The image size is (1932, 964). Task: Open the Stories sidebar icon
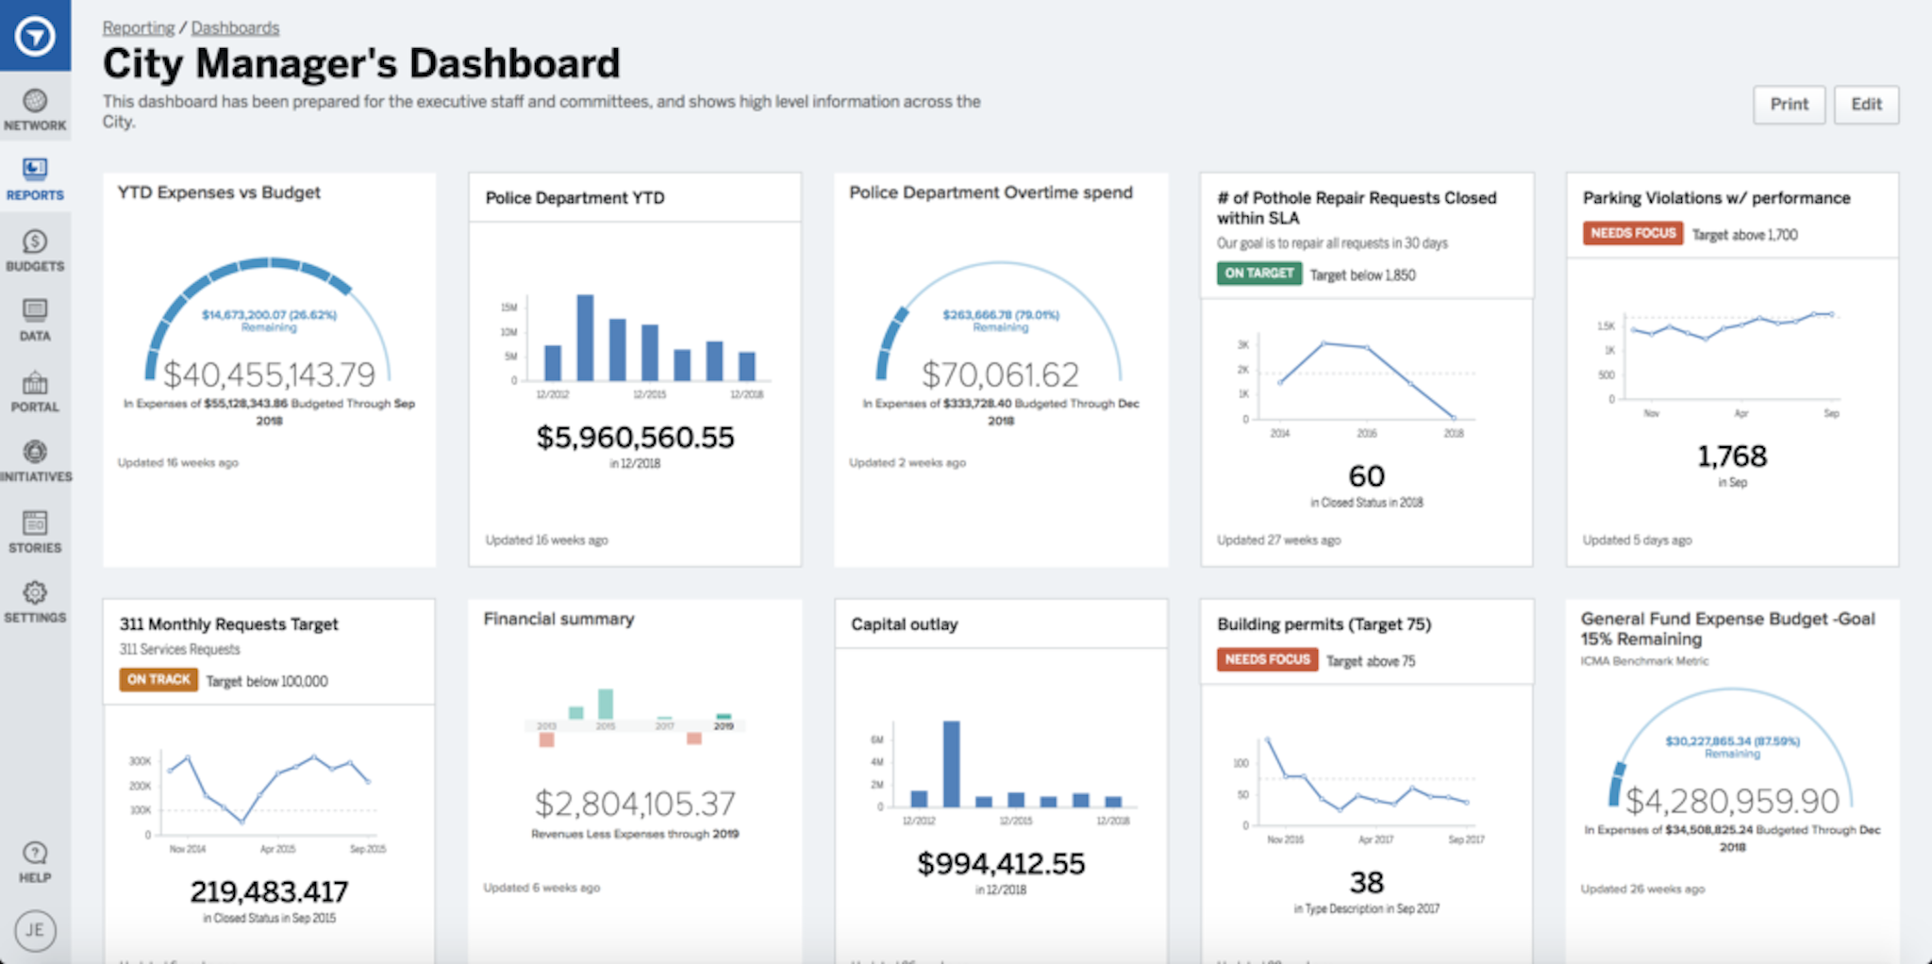tap(35, 523)
